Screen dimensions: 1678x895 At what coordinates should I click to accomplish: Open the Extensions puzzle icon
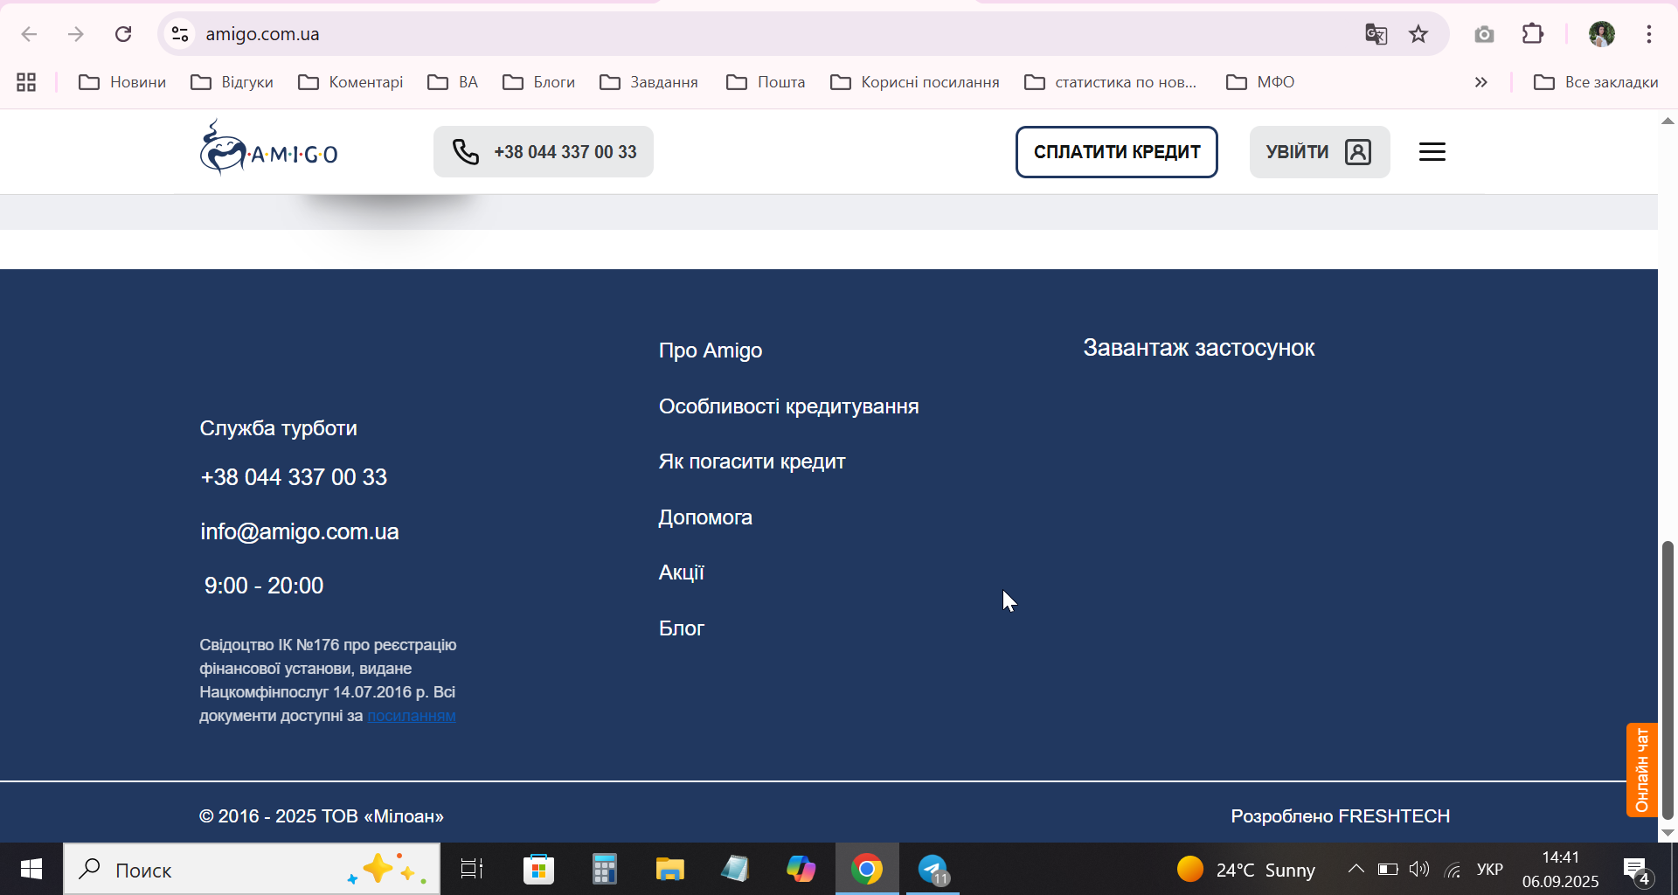pyautogui.click(x=1533, y=34)
